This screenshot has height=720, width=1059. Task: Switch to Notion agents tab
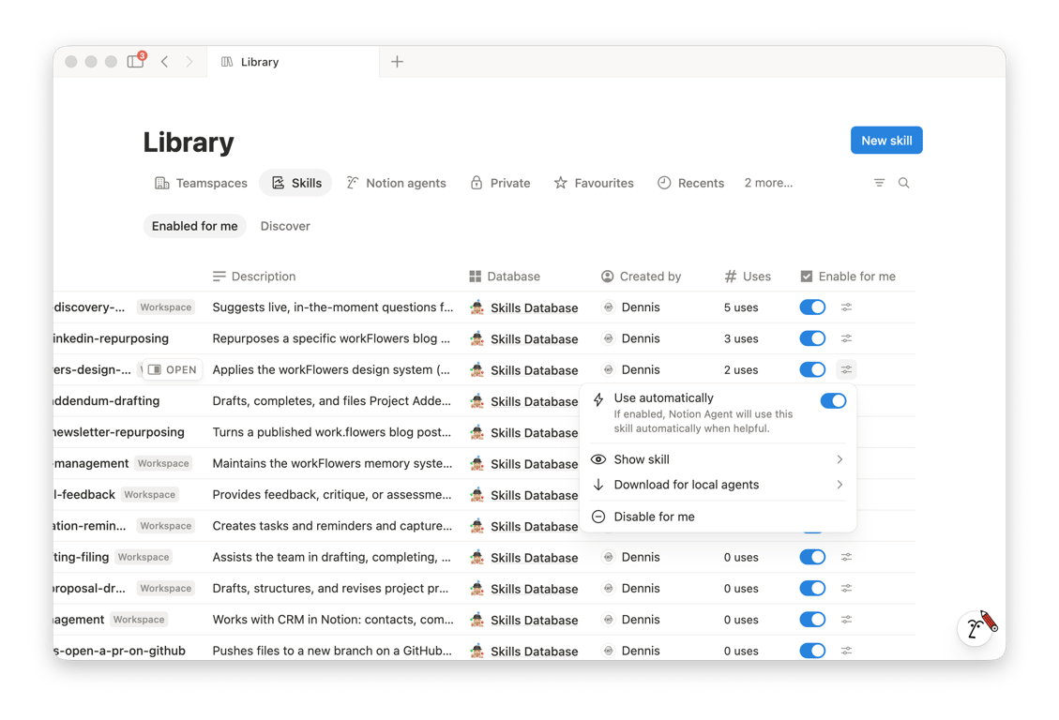tap(397, 183)
